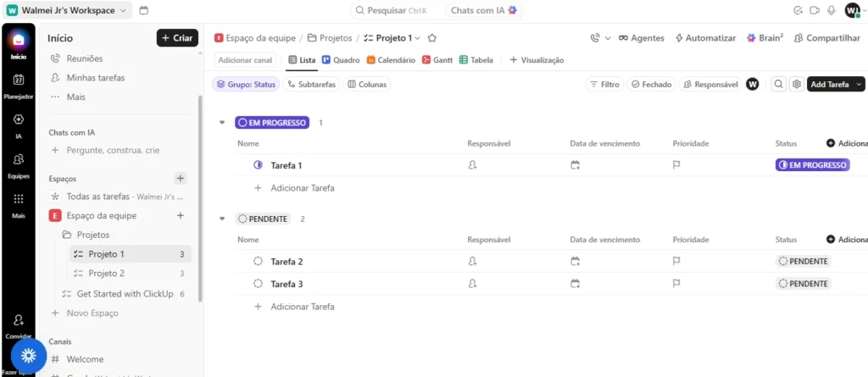Open the Colunas options
Image resolution: width=868 pixels, height=377 pixels.
pos(367,84)
